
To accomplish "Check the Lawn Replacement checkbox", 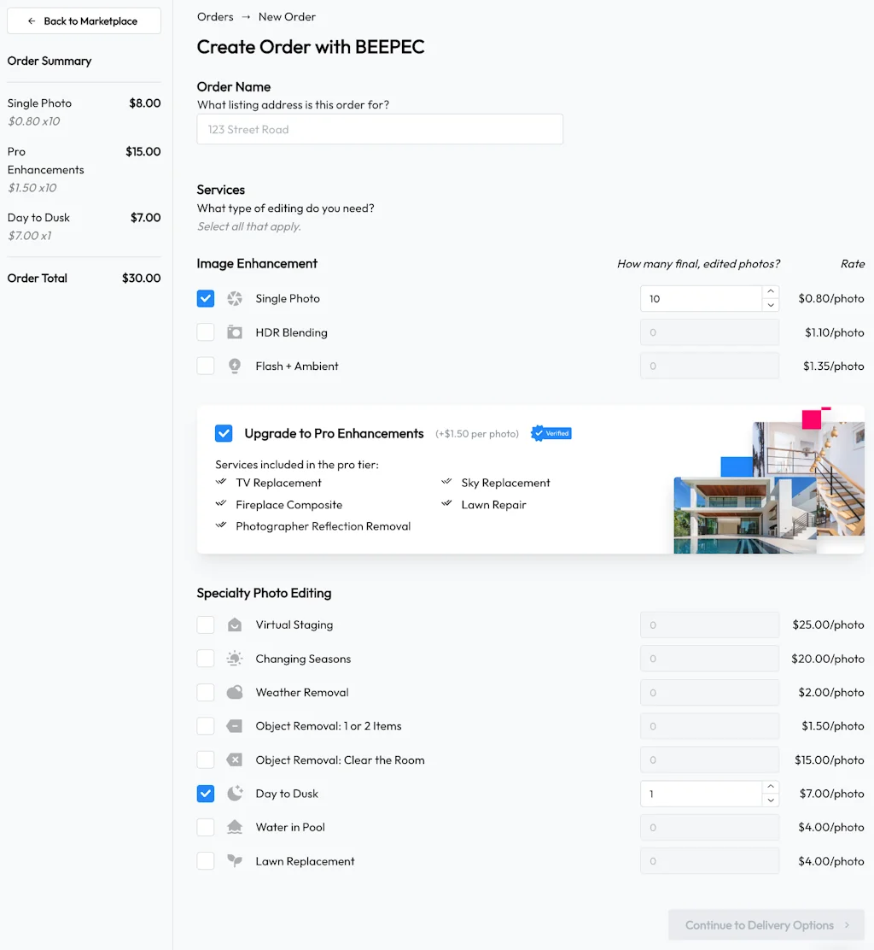I will 206,861.
